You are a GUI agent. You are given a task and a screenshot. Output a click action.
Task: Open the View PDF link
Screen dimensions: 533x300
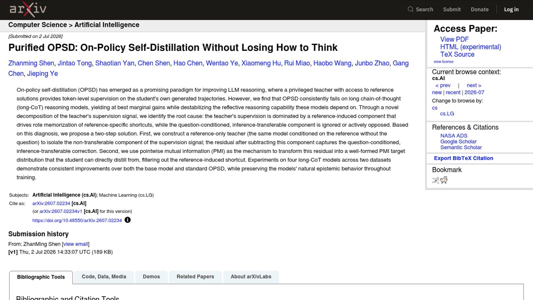coord(454,39)
